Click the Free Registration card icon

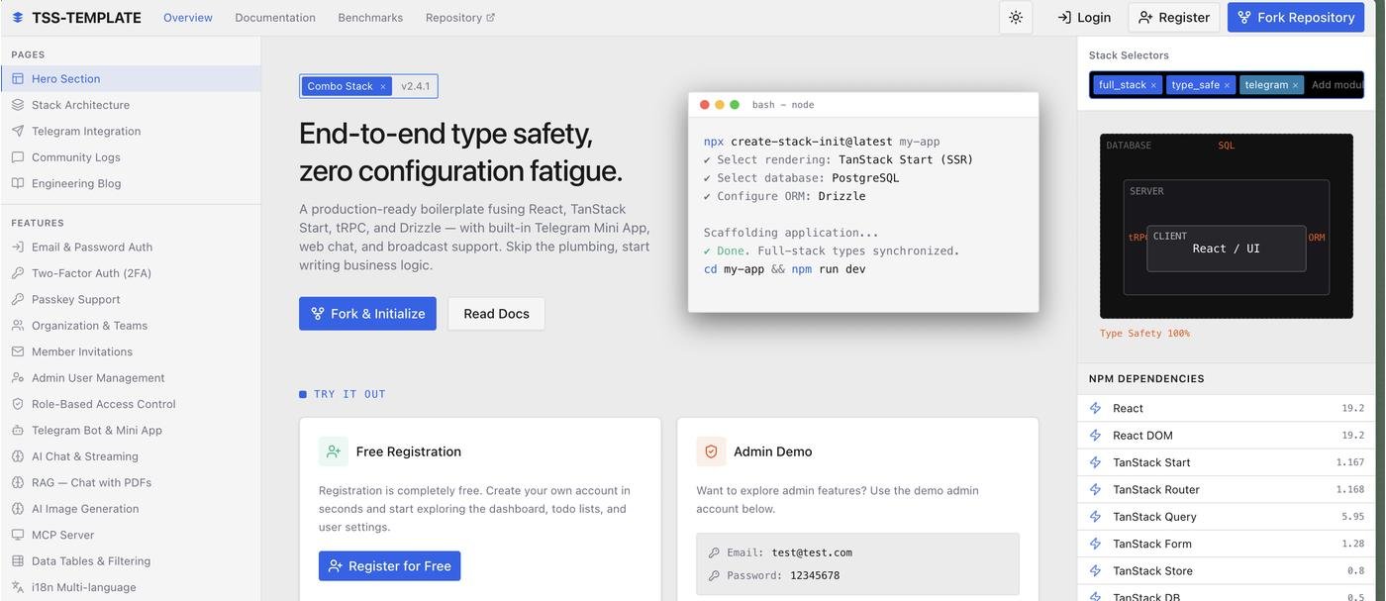point(334,451)
